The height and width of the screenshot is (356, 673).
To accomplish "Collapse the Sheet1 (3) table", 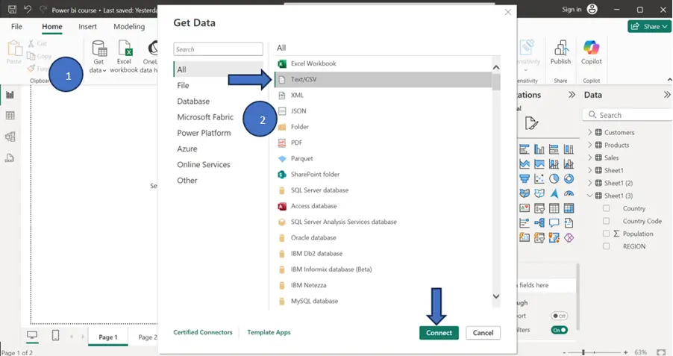I will point(589,196).
